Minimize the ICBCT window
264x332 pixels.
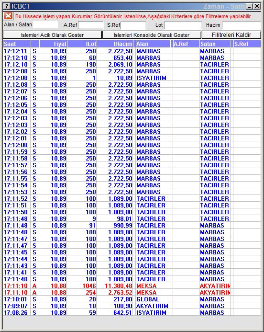click(250, 6)
